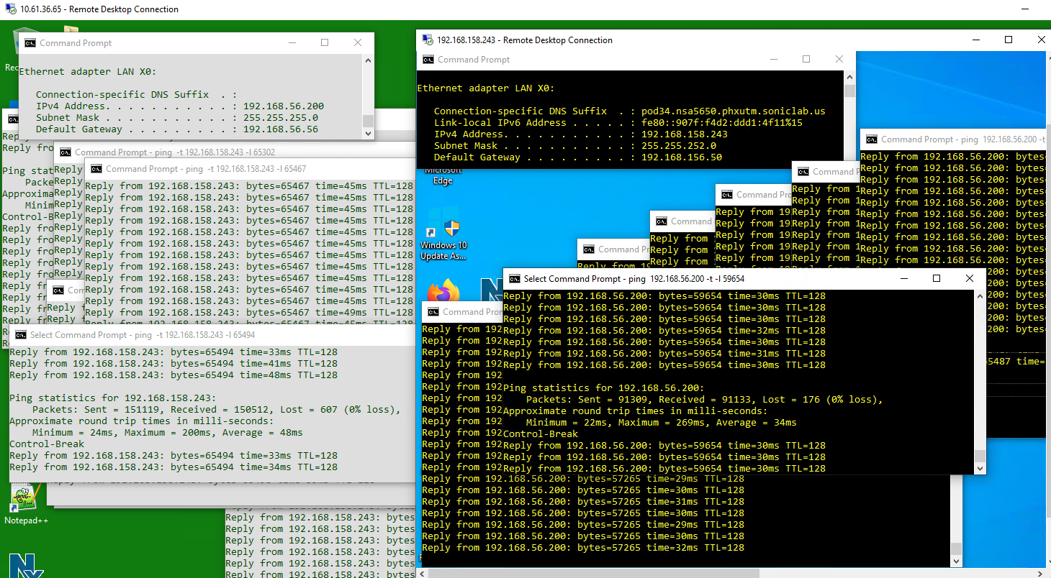Click the scroll-down arrow in the ping 59654 window
This screenshot has height=578, width=1051.
[980, 469]
